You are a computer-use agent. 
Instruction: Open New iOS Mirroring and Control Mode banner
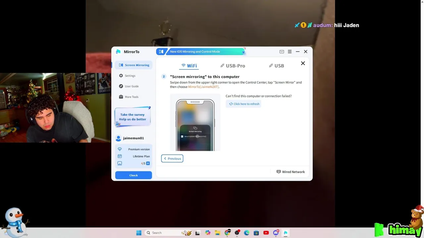tap(201, 52)
